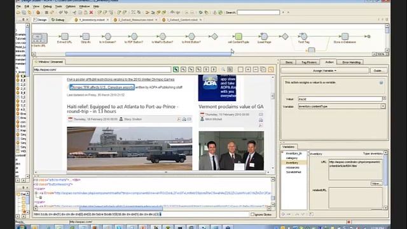Select the green set ContentType step

[238, 37]
